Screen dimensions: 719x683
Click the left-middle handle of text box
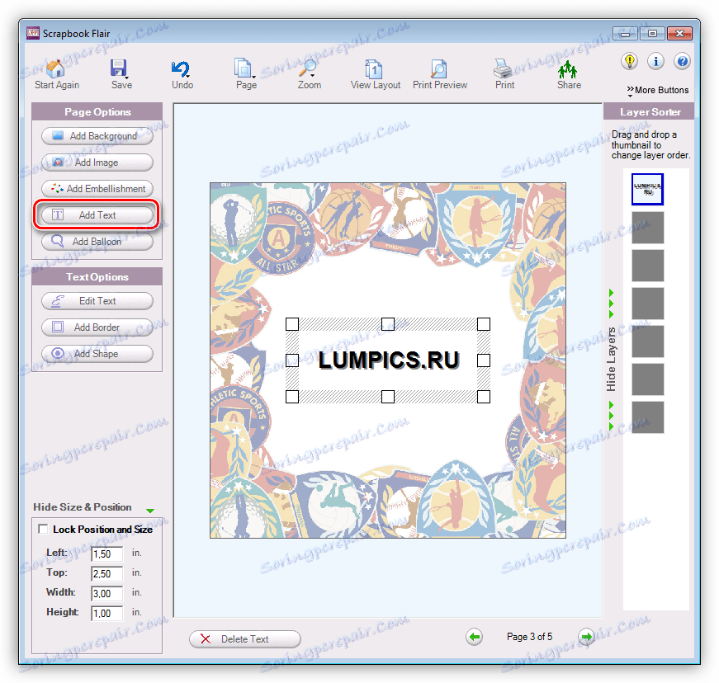292,360
